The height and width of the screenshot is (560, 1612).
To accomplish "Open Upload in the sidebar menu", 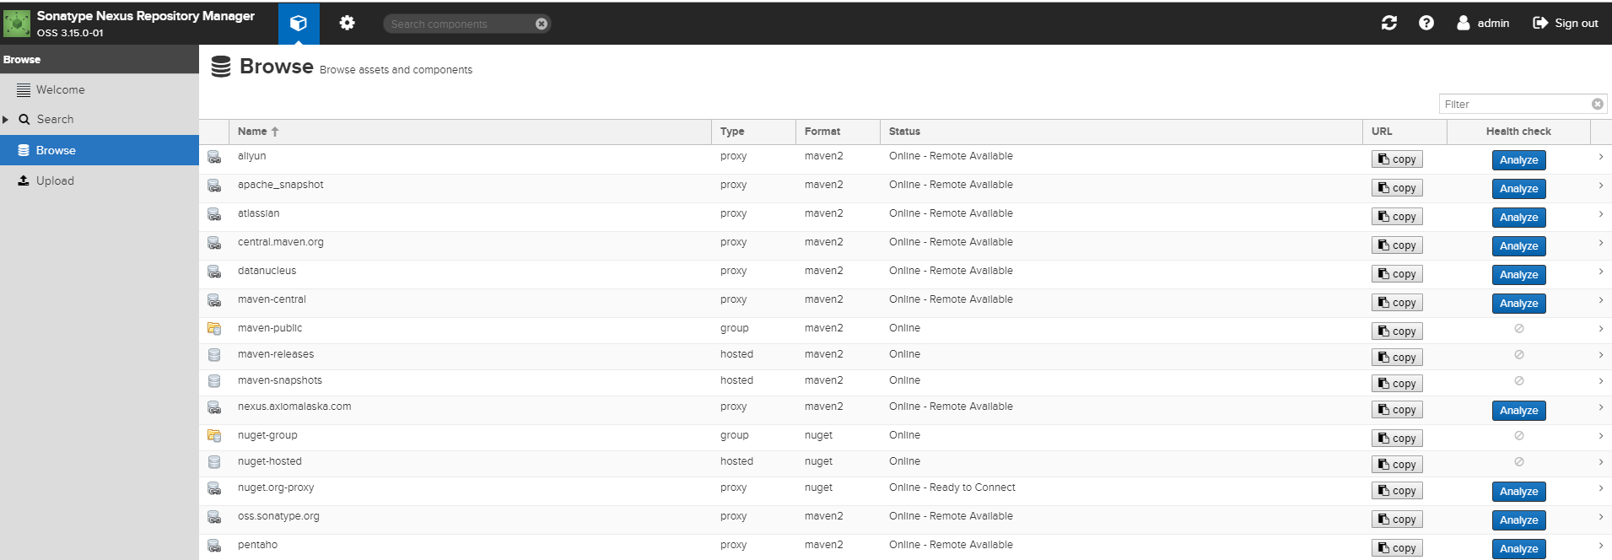I will (55, 181).
